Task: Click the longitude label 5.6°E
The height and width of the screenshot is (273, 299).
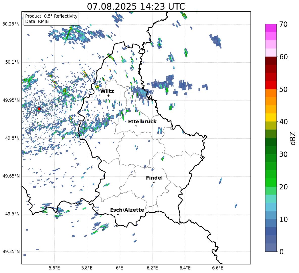Action: click(54, 268)
